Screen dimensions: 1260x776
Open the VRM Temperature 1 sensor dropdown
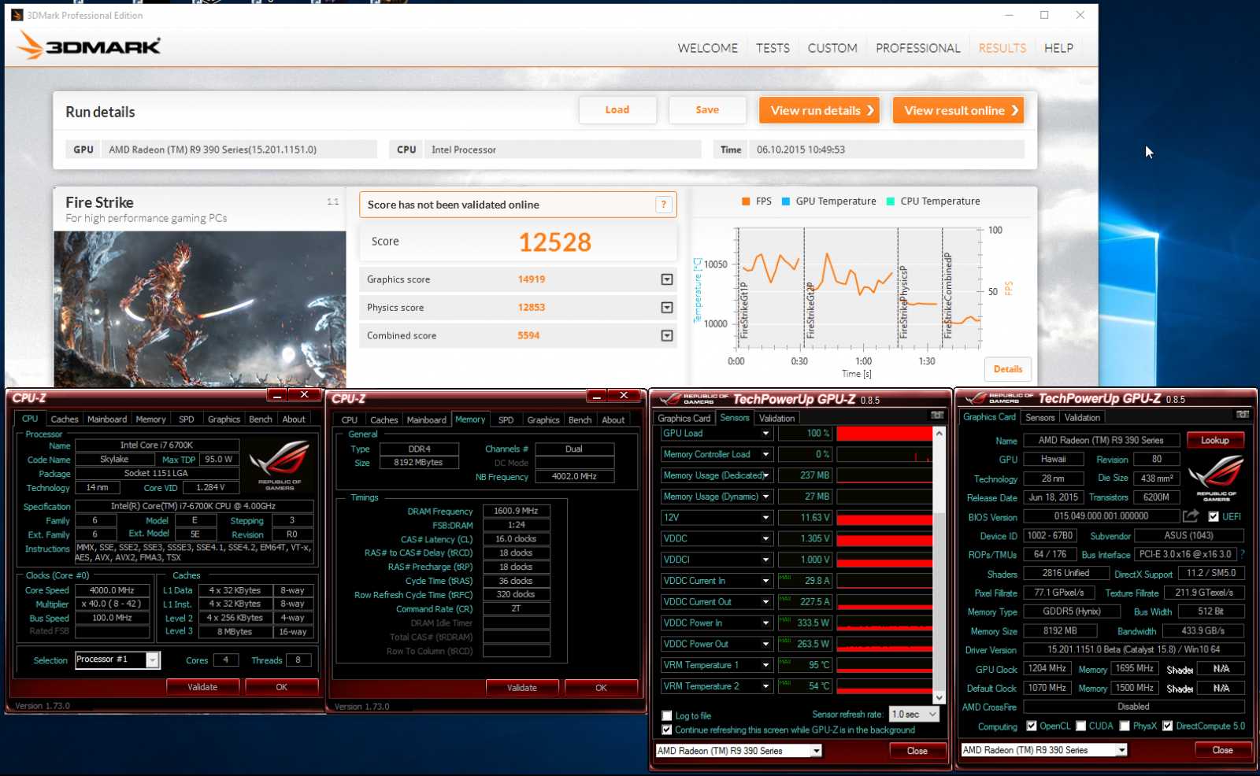coord(765,665)
